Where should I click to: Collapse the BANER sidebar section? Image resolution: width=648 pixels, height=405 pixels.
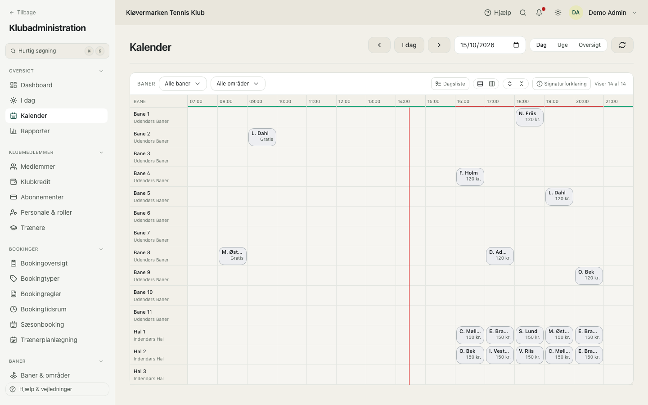[101, 361]
